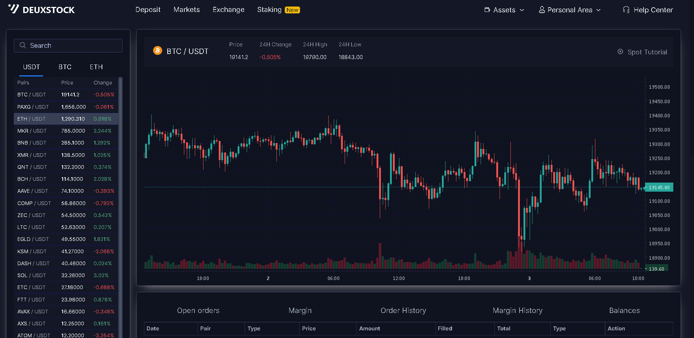Select the COMP / USDT pair
Viewport: 694px width, 338px height.
pyautogui.click(x=66, y=203)
